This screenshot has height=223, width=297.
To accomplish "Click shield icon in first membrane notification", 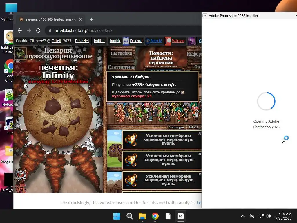I will (131, 140).
